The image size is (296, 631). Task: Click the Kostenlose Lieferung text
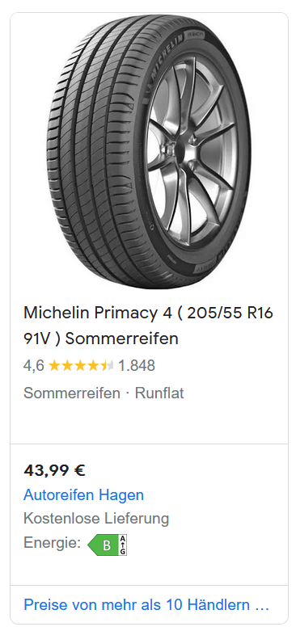point(96,519)
